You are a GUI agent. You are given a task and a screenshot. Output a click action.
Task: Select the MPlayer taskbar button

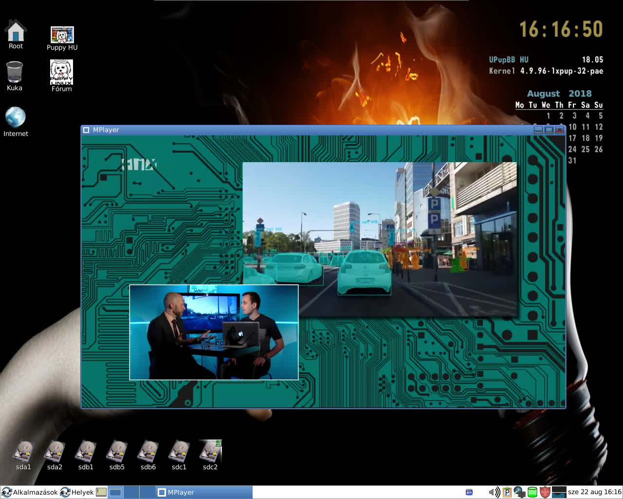(204, 492)
